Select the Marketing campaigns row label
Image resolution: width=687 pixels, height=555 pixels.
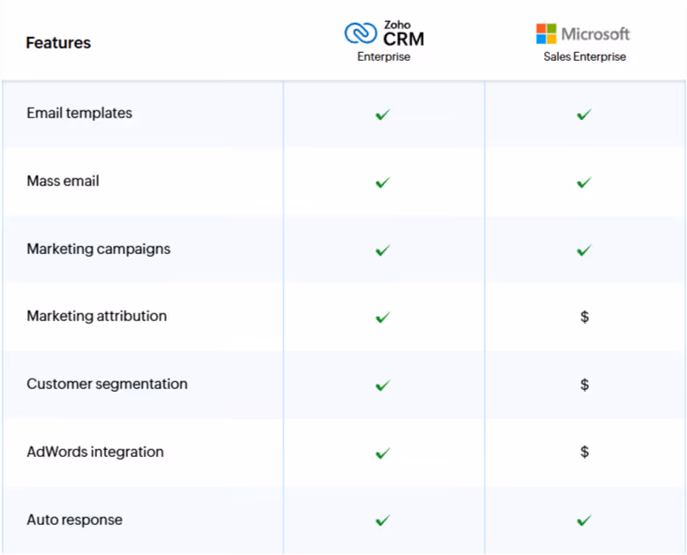pos(99,249)
